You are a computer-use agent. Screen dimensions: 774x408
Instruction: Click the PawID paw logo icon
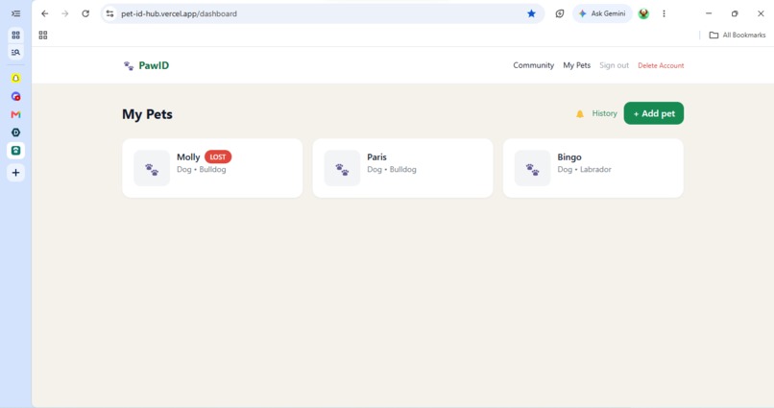[129, 65]
